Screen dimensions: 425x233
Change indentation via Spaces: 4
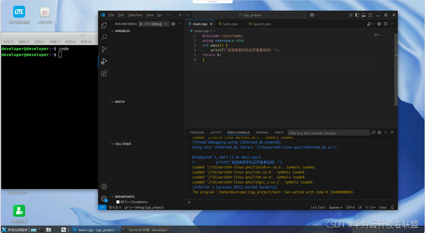tap(336, 207)
